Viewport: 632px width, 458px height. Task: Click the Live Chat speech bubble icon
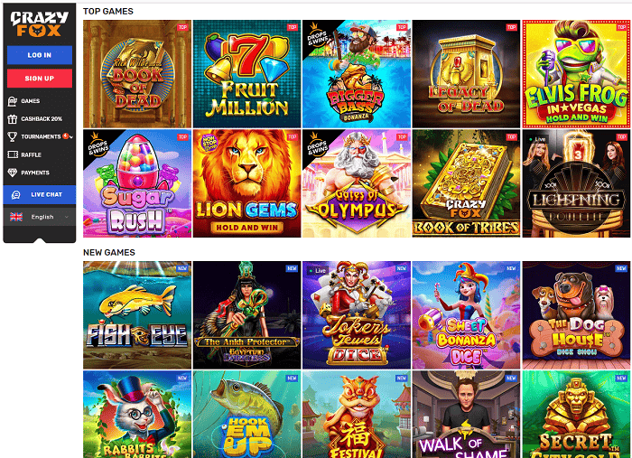click(x=15, y=195)
